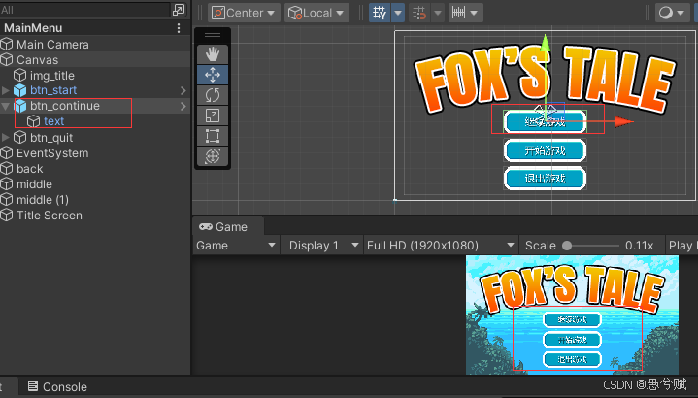
Task: Toggle grid snapping icon in toolbar
Action: coord(380,13)
